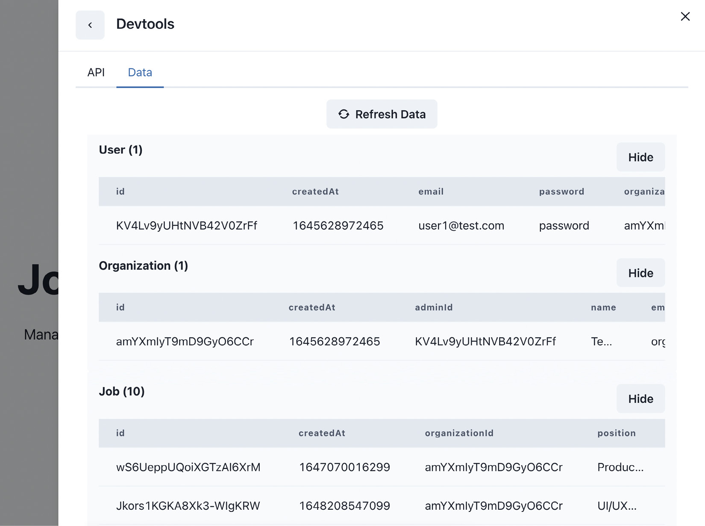Hide the Organization table

click(x=640, y=273)
